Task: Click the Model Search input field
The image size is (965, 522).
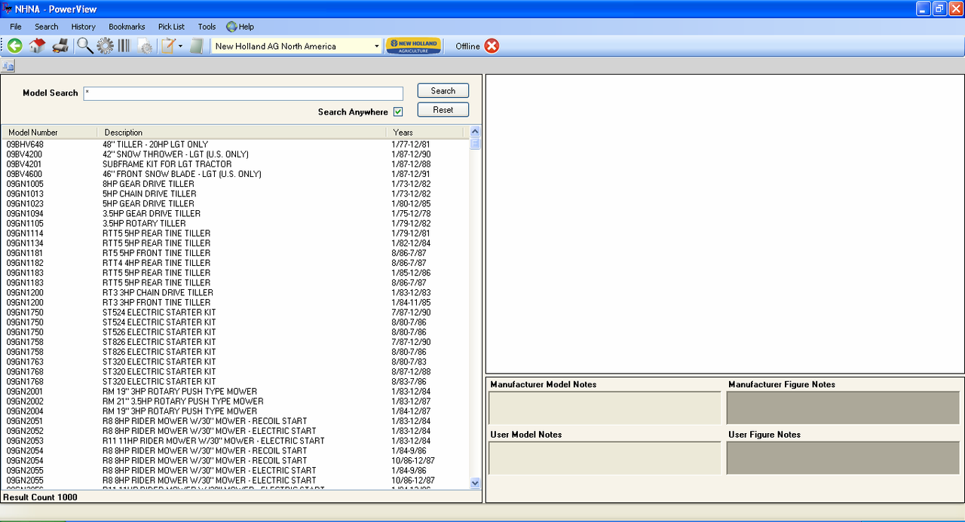Action: click(244, 93)
